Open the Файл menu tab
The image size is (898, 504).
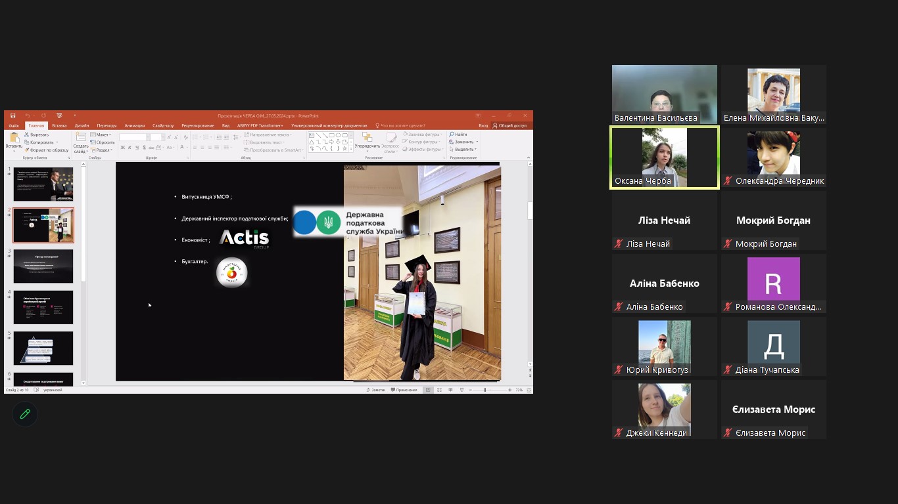(x=14, y=125)
